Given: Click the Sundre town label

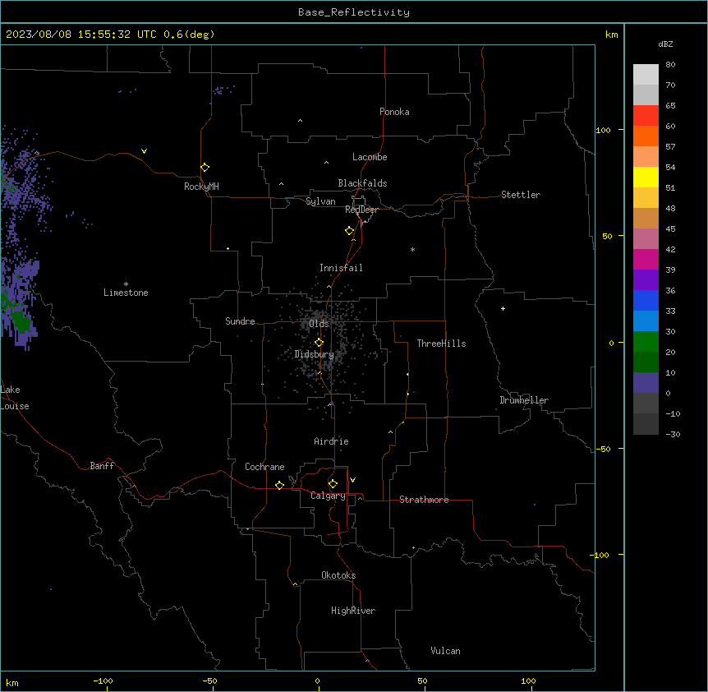Looking at the screenshot, I should click(240, 321).
